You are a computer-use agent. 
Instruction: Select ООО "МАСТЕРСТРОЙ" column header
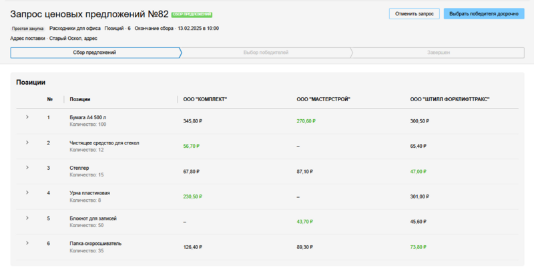click(x=323, y=99)
